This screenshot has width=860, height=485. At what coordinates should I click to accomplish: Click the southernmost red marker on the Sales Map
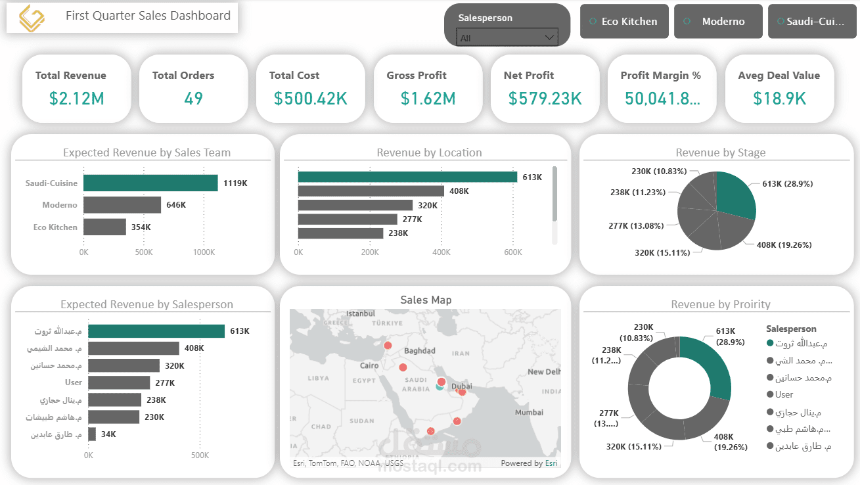(430, 430)
